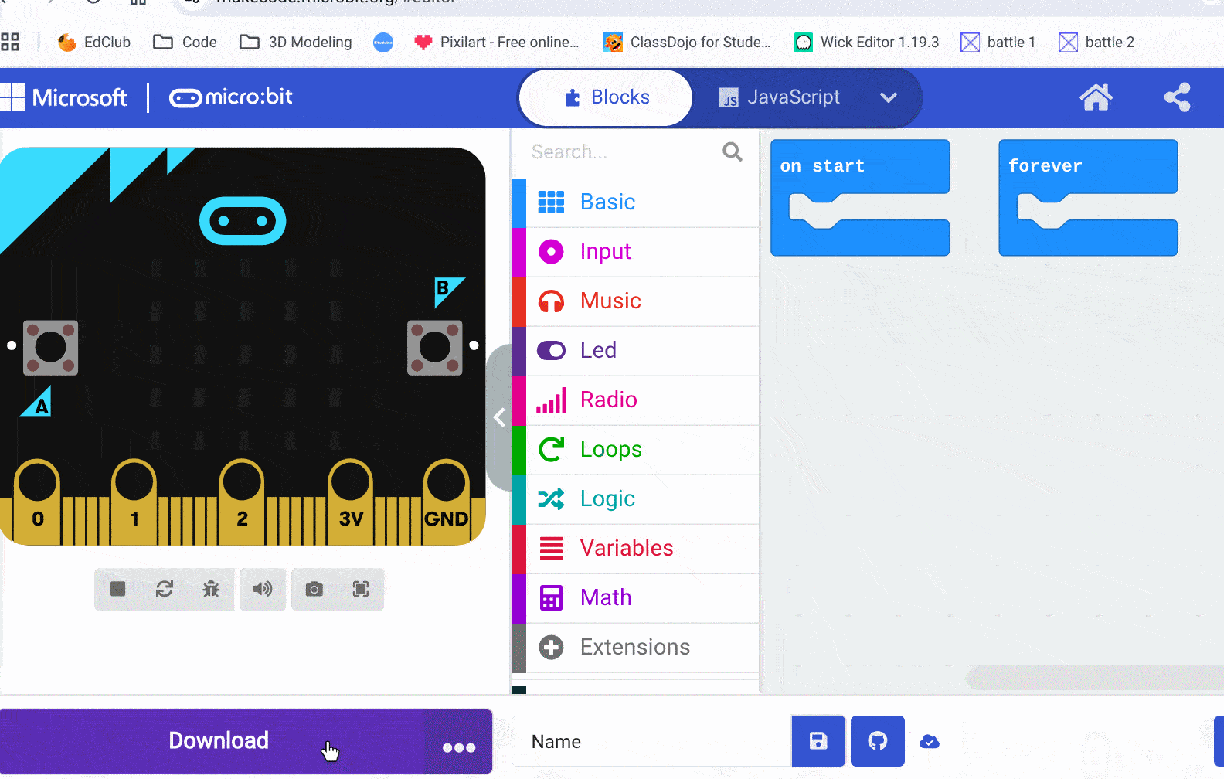
Task: Restart the simulator
Action: 165,590
